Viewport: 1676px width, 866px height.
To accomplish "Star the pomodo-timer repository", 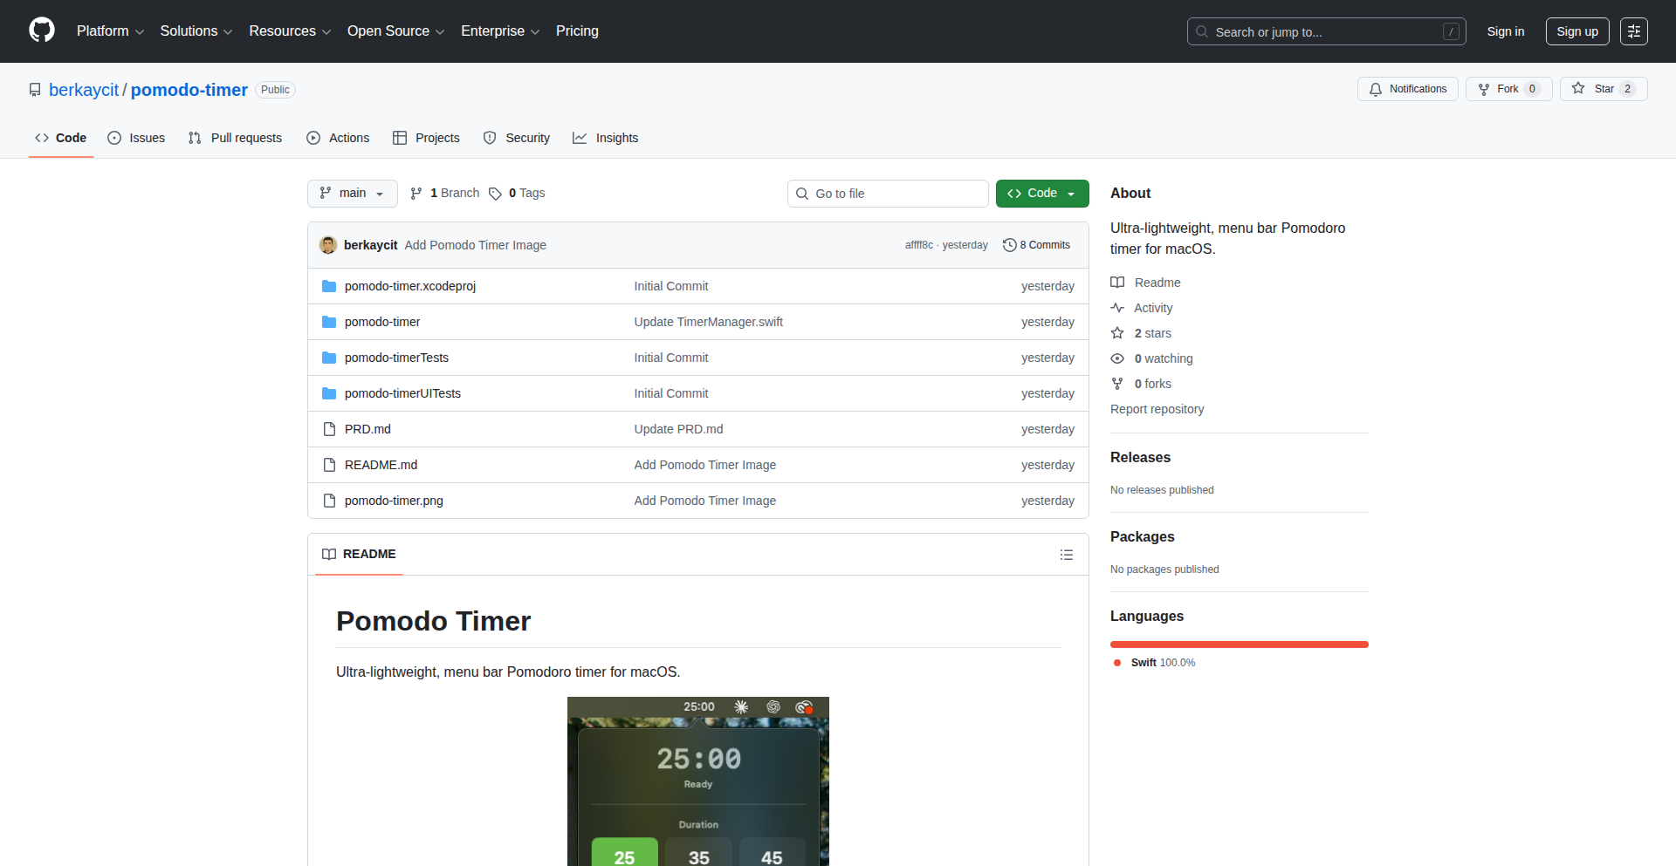I will click(x=1604, y=89).
